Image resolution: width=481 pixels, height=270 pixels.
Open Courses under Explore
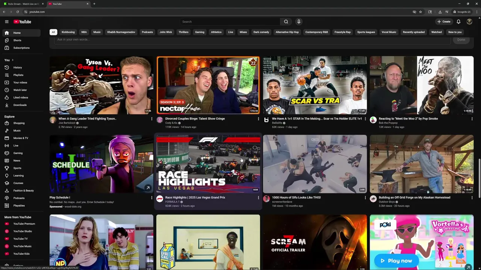click(21, 183)
